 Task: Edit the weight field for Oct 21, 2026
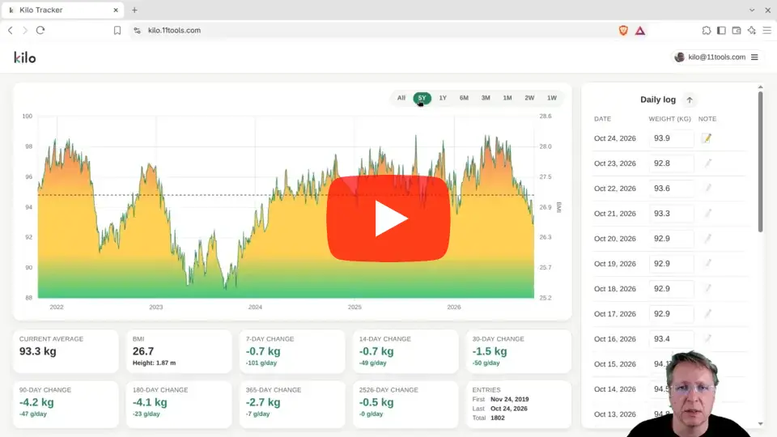672,214
